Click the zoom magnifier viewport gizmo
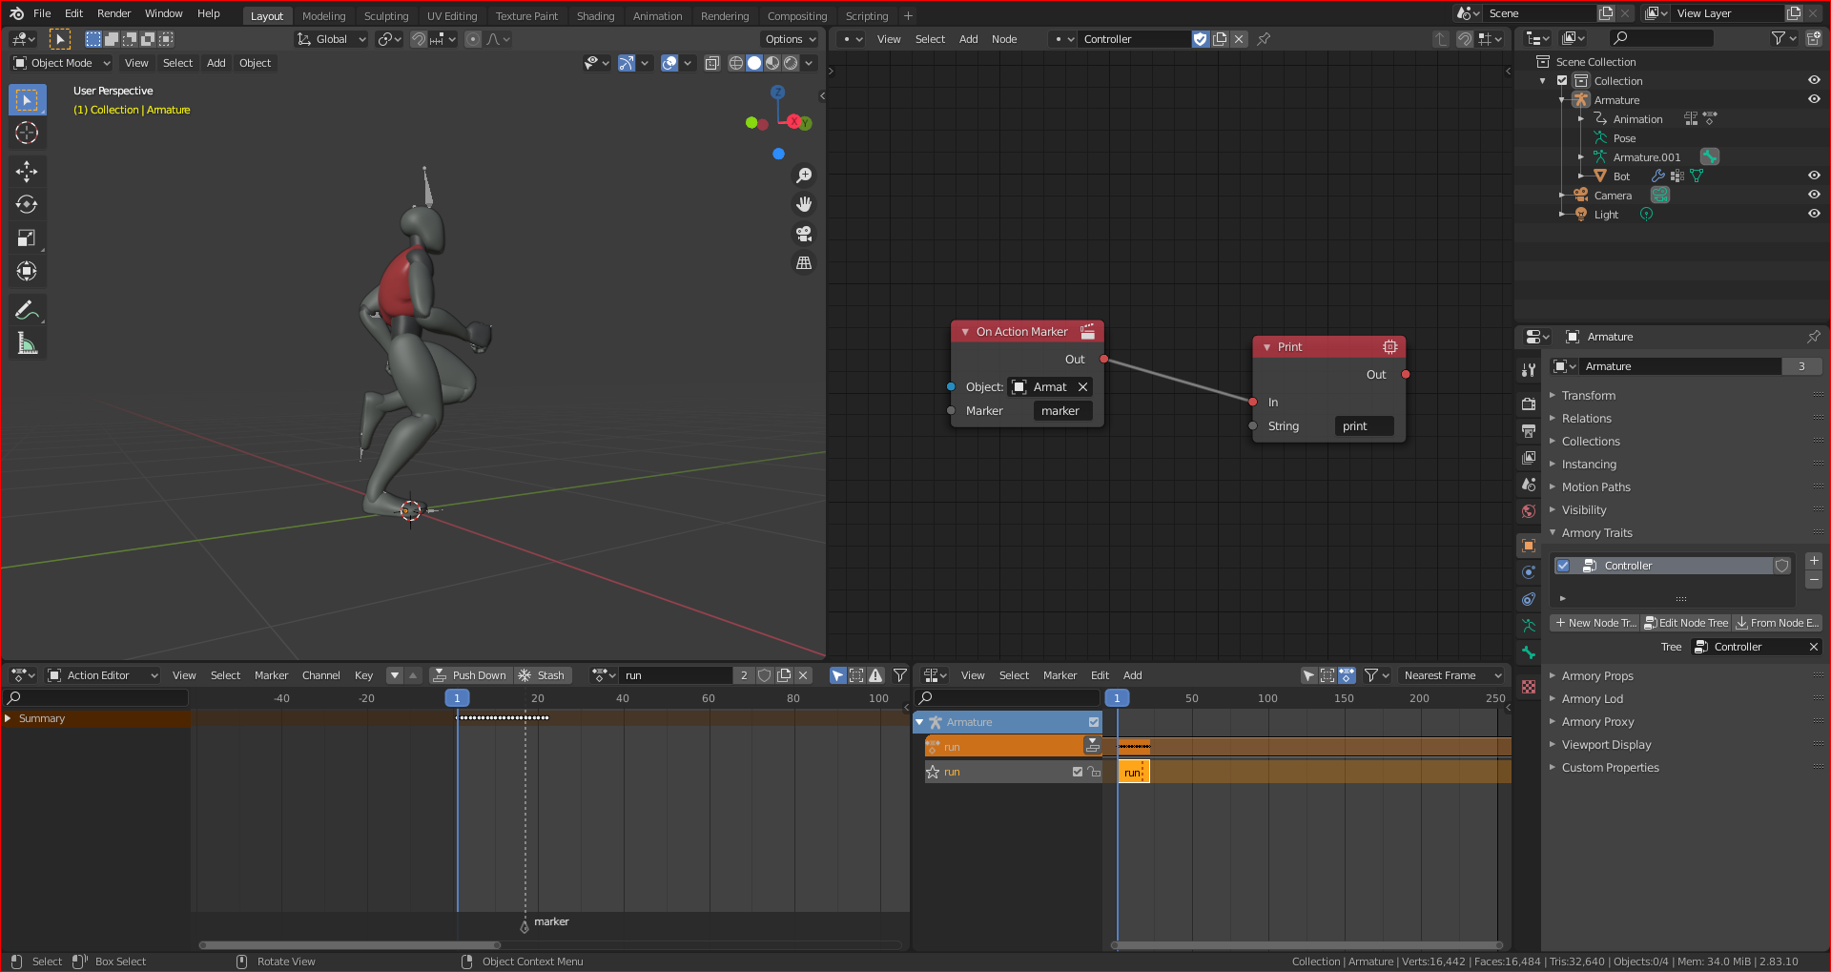The image size is (1831, 972). (x=804, y=176)
